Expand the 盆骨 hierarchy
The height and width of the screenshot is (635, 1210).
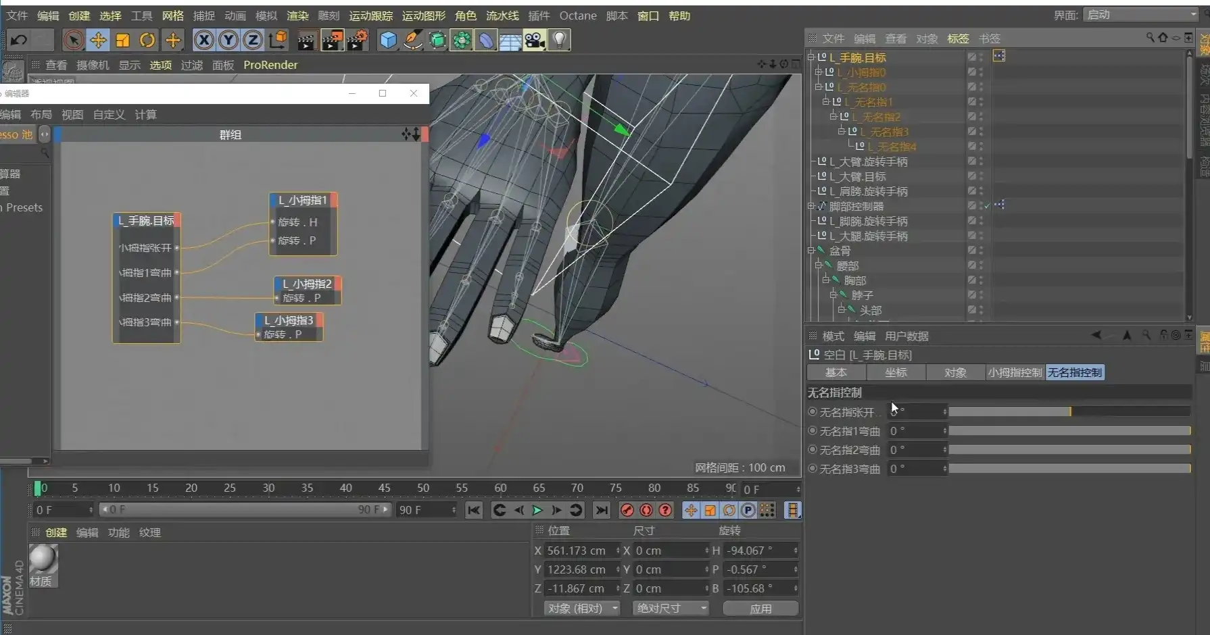point(810,251)
